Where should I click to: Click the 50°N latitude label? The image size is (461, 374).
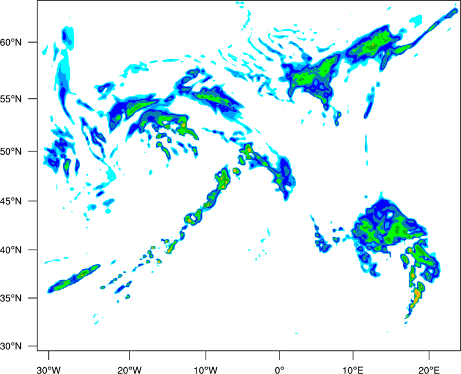pyautogui.click(x=11, y=151)
